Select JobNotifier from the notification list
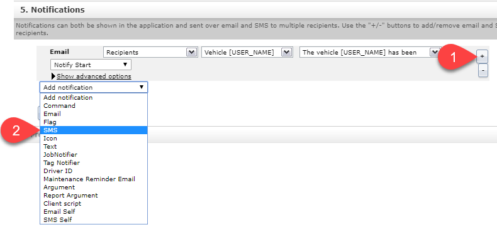 pos(94,154)
